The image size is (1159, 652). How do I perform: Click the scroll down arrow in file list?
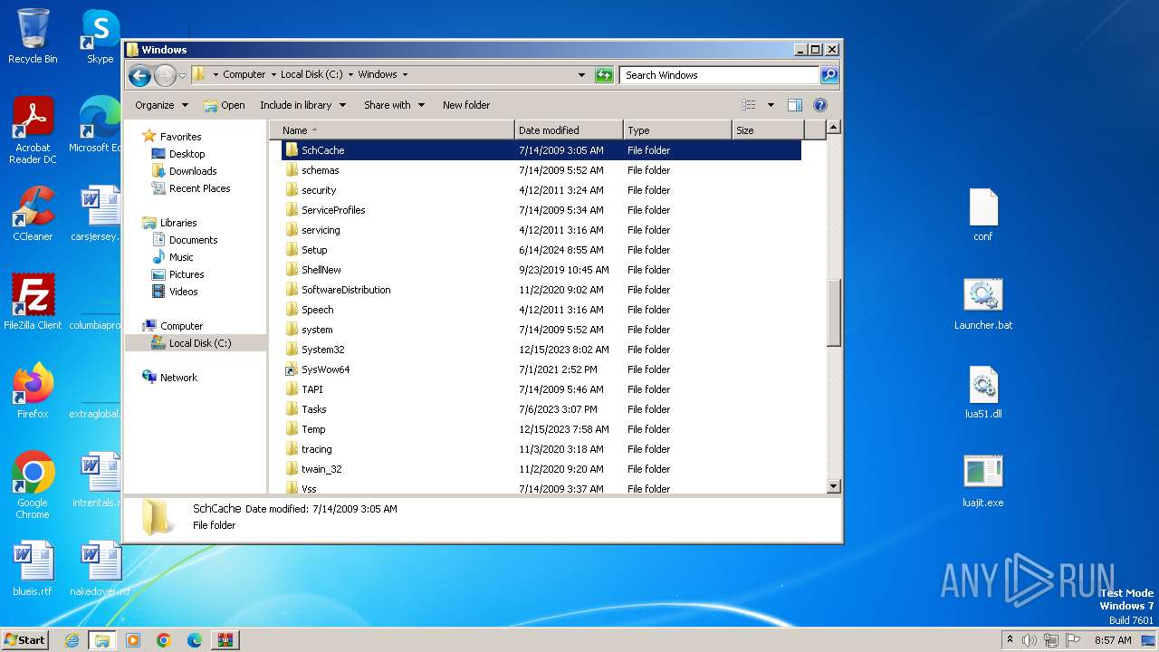(x=834, y=486)
